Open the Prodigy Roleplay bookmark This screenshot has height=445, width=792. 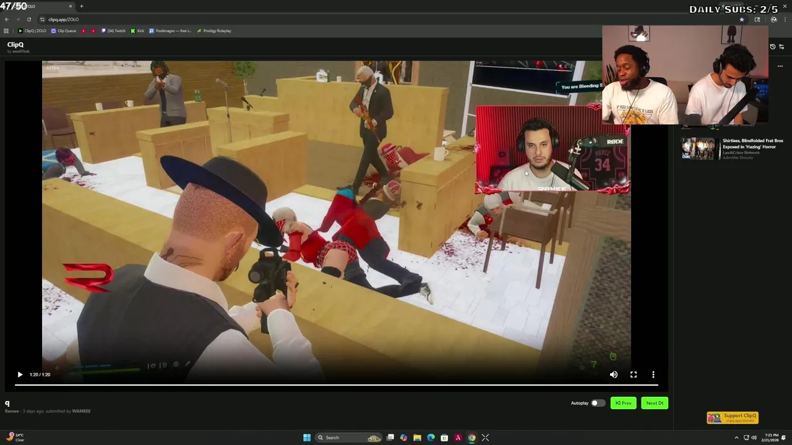pos(214,31)
